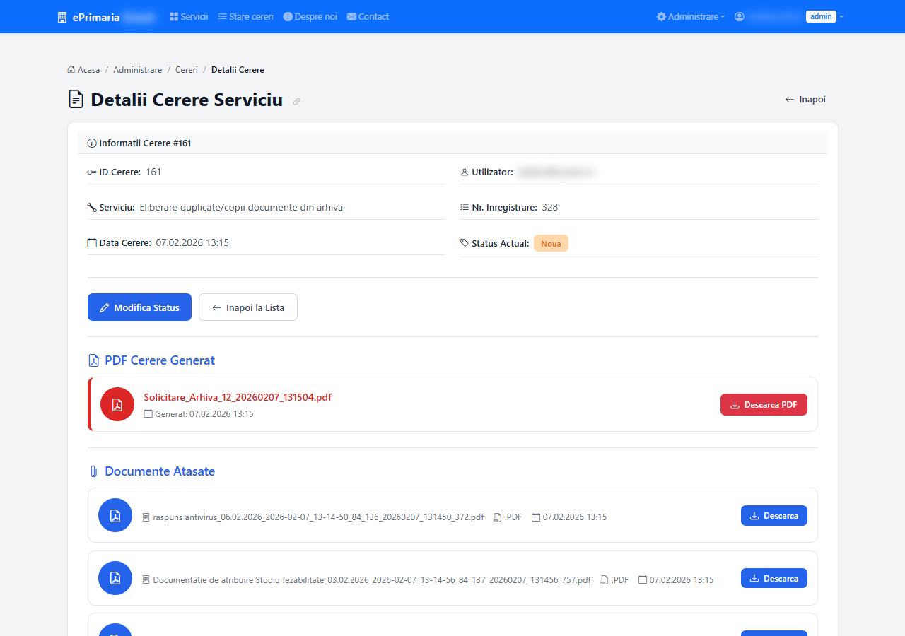Click Inapoi la Lista button
Screen dimensions: 905x636
[248, 307]
